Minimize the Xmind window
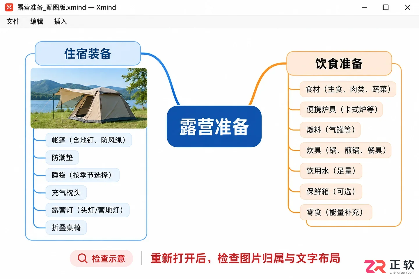 tap(365, 7)
